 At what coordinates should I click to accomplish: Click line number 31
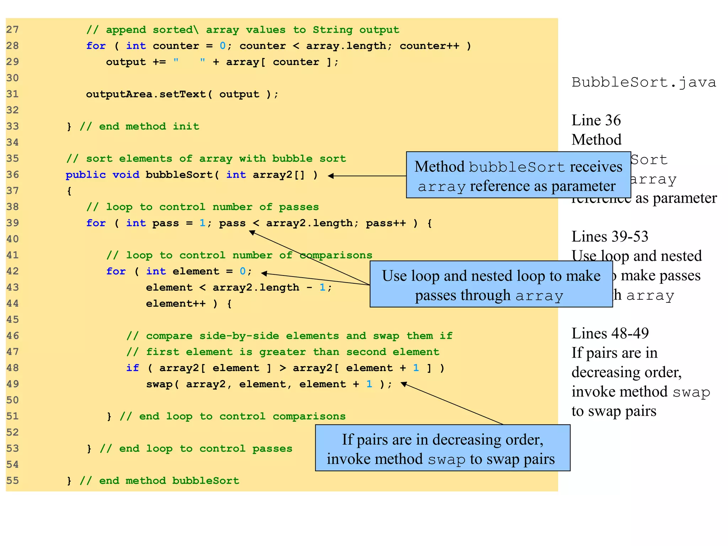click(12, 94)
